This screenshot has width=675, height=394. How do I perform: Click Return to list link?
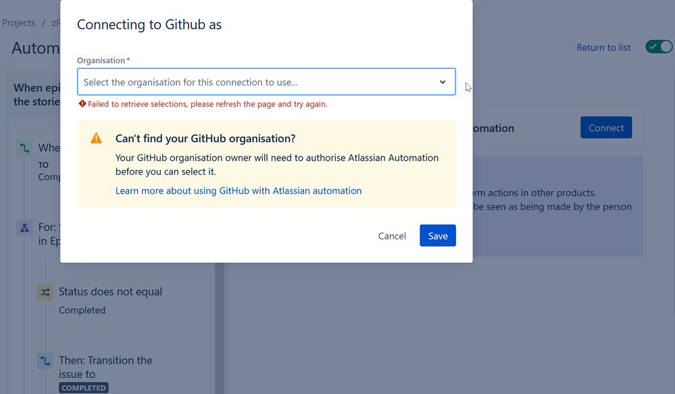(603, 48)
